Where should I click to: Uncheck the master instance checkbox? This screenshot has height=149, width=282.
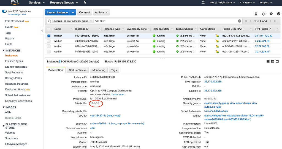click(x=48, y=36)
